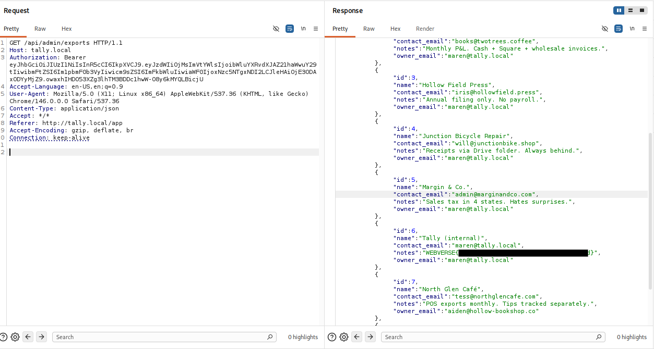Image resolution: width=654 pixels, height=349 pixels.
Task: Select combined tabbed layout view
Action: [642, 10]
